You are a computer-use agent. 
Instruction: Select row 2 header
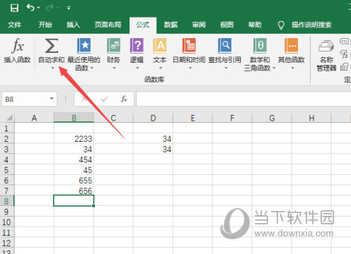click(7, 138)
